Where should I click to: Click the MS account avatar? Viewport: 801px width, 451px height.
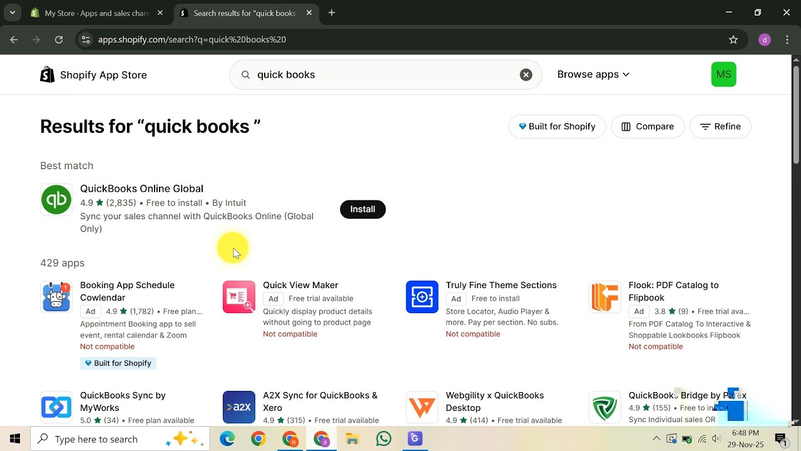point(723,75)
